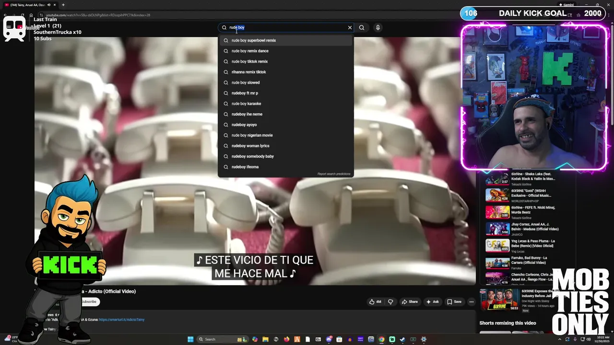
Task: Click the magnifier search submit button
Action: [362, 27]
